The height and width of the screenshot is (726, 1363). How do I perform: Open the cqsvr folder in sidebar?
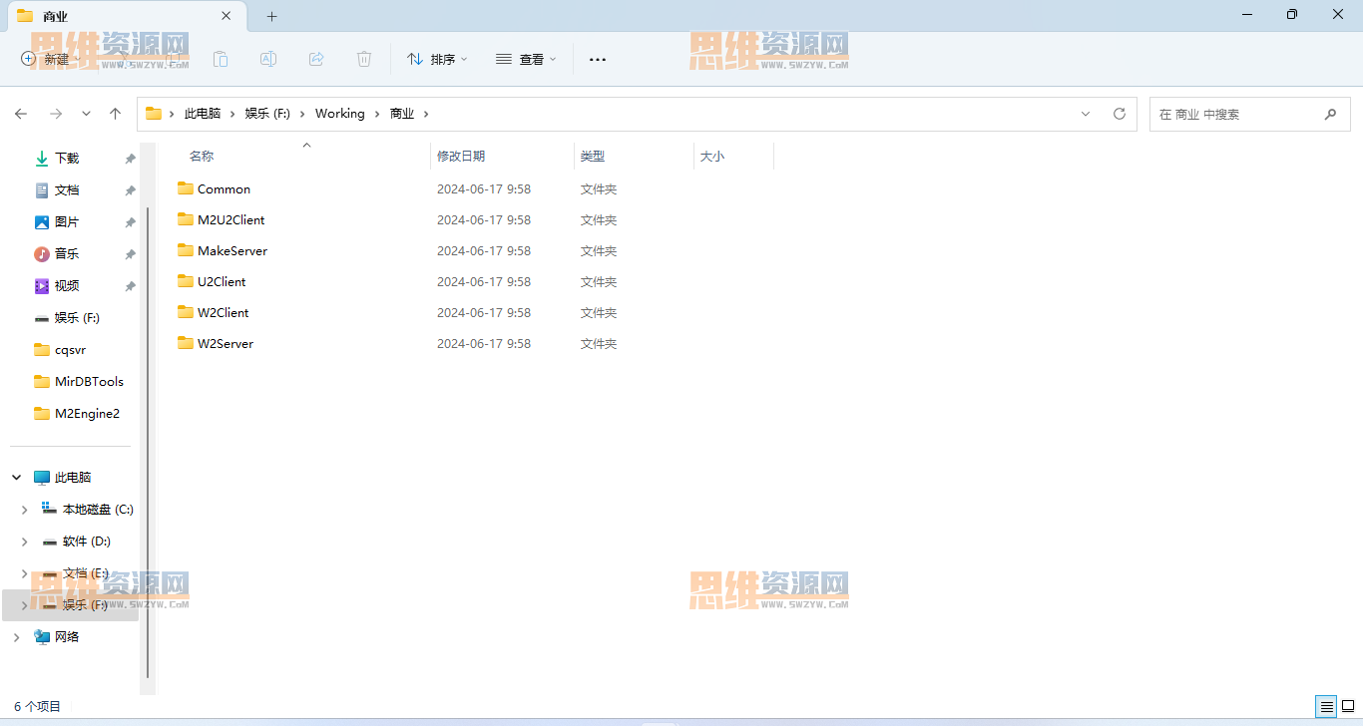(70, 350)
